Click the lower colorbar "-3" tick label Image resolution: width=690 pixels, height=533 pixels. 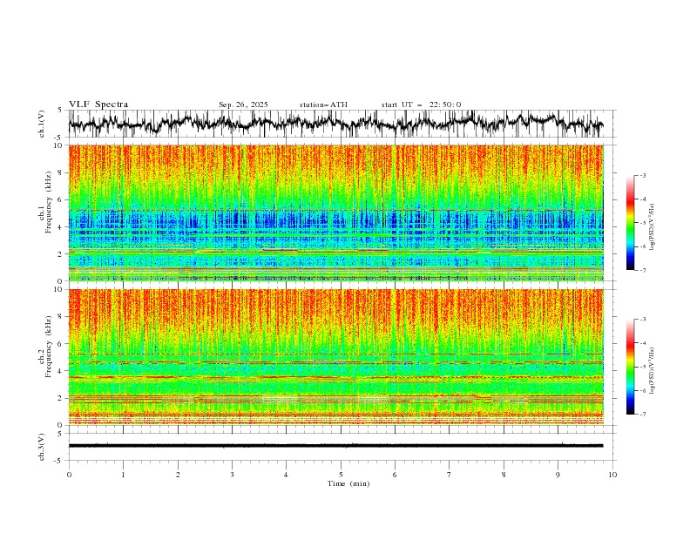[x=642, y=320]
